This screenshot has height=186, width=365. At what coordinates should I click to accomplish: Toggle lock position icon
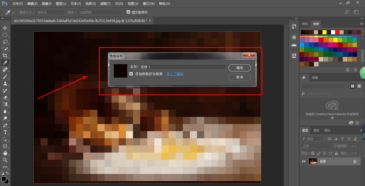[x=324, y=153]
